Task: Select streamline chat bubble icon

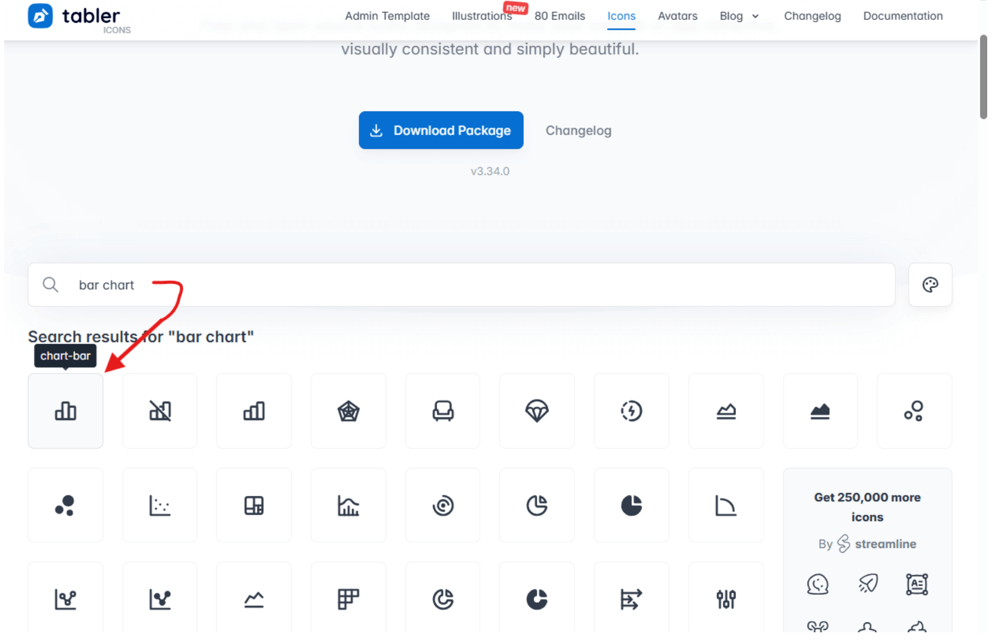Action: coord(818,584)
